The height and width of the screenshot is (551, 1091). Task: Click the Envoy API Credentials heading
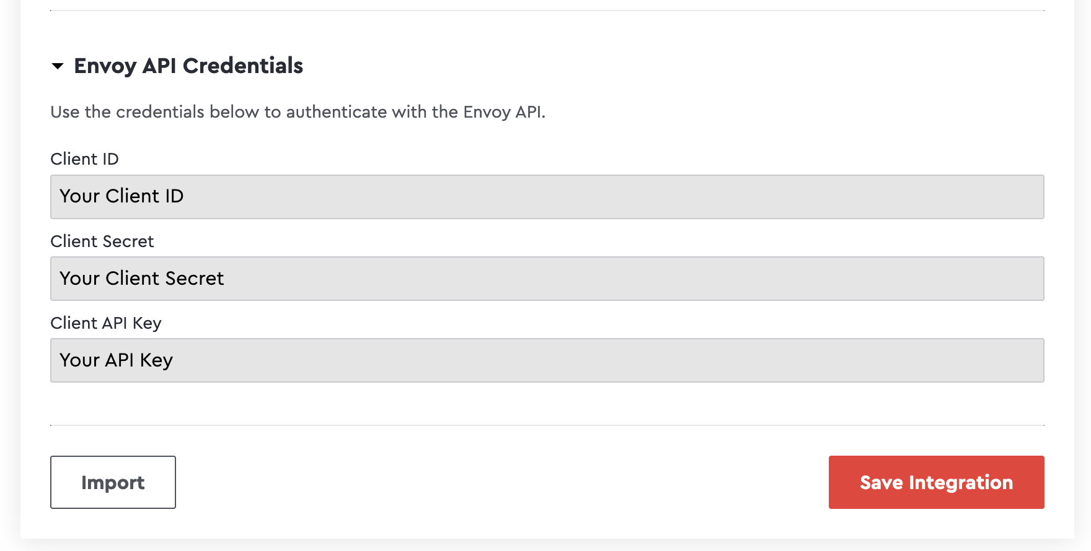point(188,66)
